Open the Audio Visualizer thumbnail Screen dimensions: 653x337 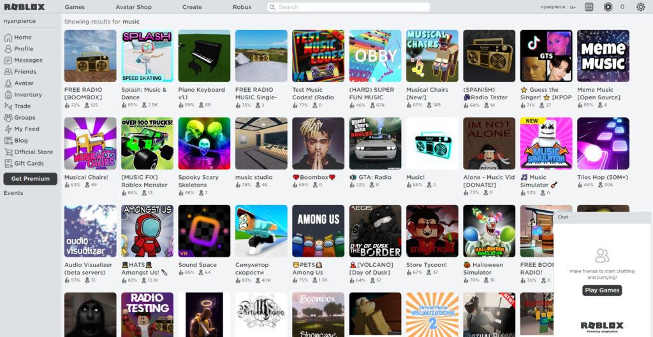(x=91, y=231)
